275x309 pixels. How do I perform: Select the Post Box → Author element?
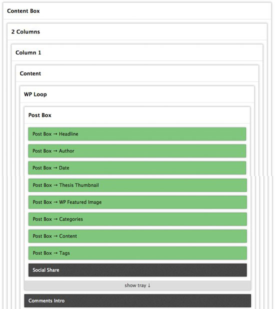pos(137,151)
